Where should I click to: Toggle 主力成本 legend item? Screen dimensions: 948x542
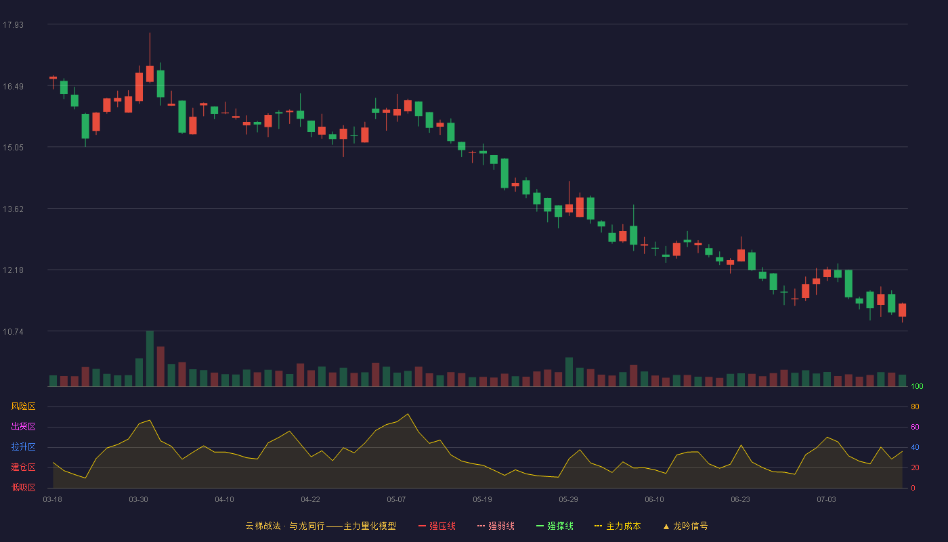click(x=618, y=526)
